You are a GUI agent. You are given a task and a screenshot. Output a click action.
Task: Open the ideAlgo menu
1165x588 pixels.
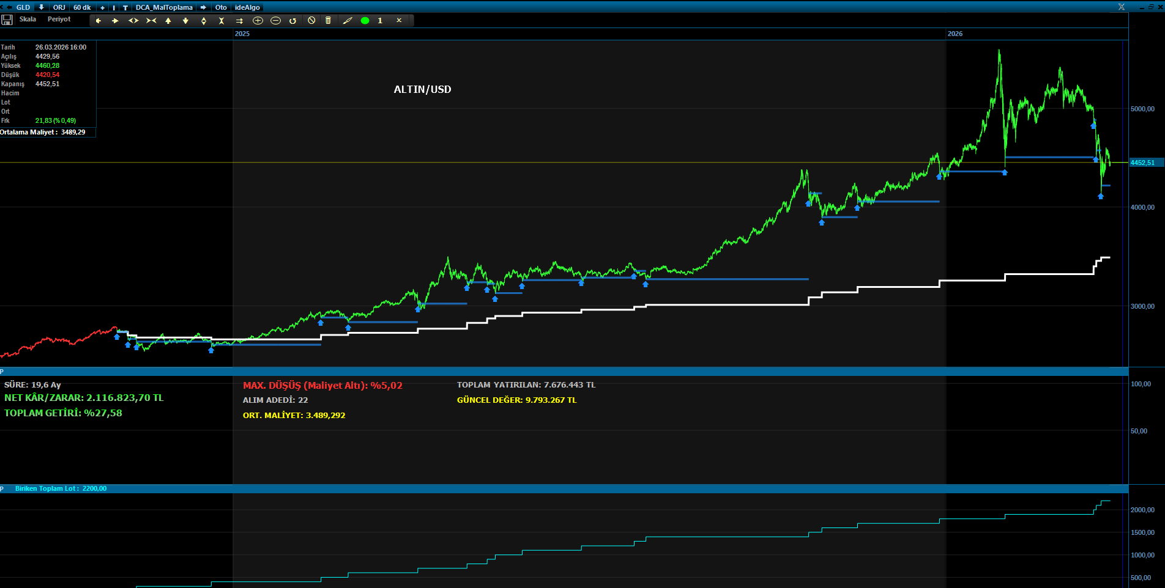click(x=247, y=7)
